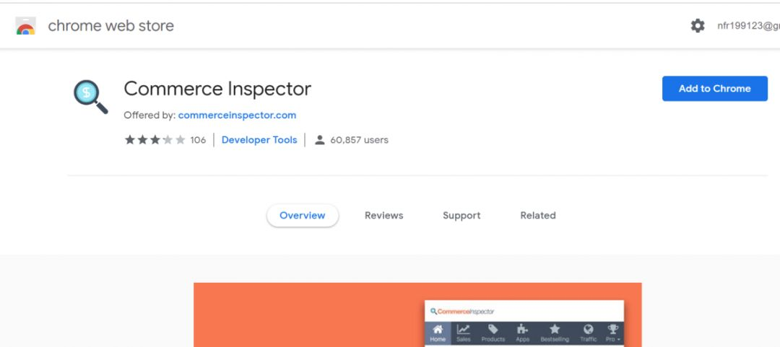Click the Products tag icon in preview
This screenshot has height=347, width=780.
point(493,329)
